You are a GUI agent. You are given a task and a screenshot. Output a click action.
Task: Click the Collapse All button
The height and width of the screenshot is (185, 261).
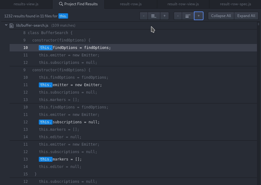point(221,16)
